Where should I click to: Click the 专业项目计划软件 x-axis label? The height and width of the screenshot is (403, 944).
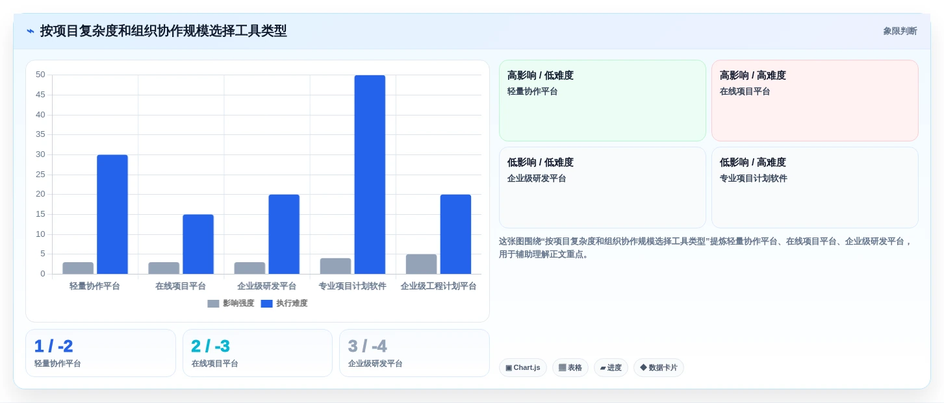point(353,286)
